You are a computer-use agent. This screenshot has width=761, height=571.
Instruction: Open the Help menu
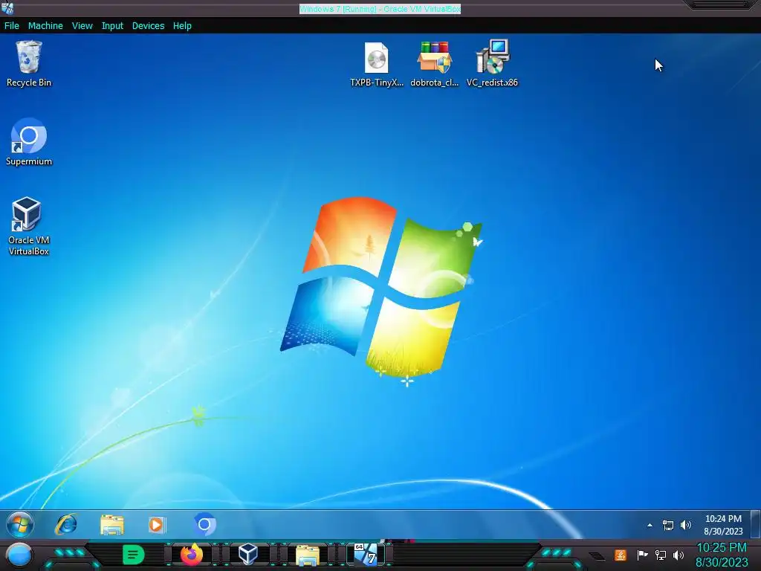(182, 26)
